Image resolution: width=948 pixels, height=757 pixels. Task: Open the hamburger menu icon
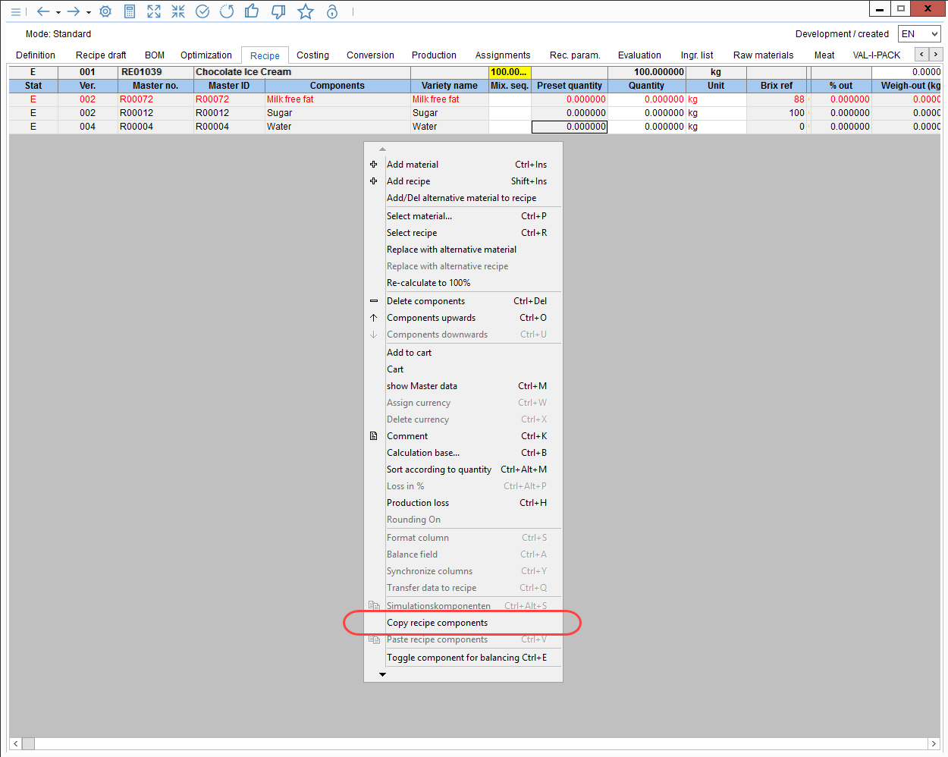point(15,12)
